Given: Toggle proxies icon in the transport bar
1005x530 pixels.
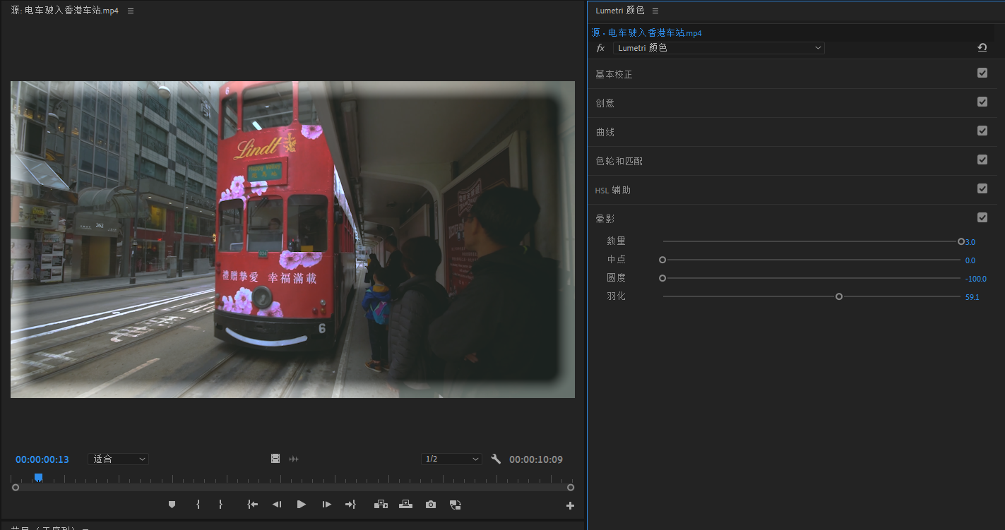Looking at the screenshot, I should click(x=456, y=505).
